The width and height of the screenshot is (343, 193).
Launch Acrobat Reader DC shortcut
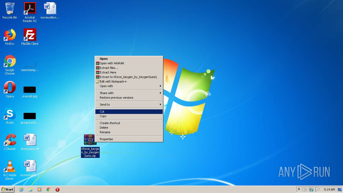pyautogui.click(x=30, y=12)
